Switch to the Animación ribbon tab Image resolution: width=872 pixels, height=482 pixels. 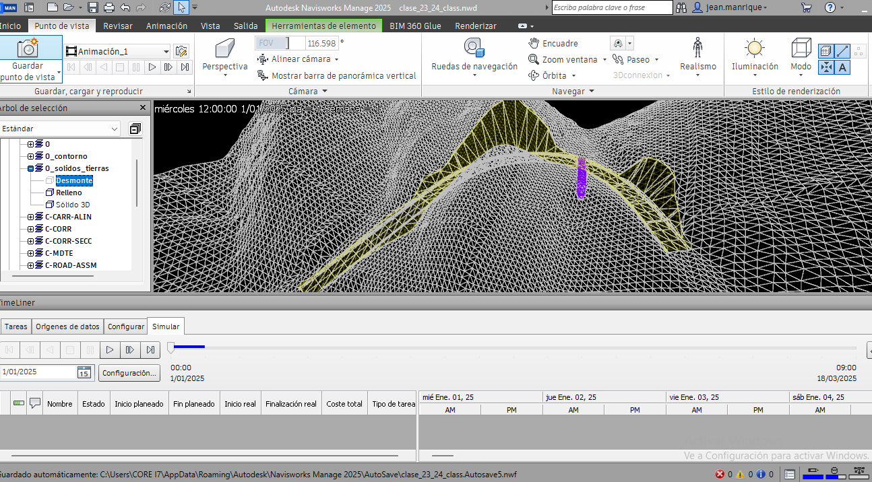166,26
